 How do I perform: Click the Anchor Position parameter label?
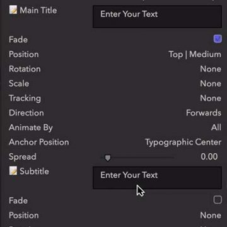pyautogui.click(x=39, y=142)
